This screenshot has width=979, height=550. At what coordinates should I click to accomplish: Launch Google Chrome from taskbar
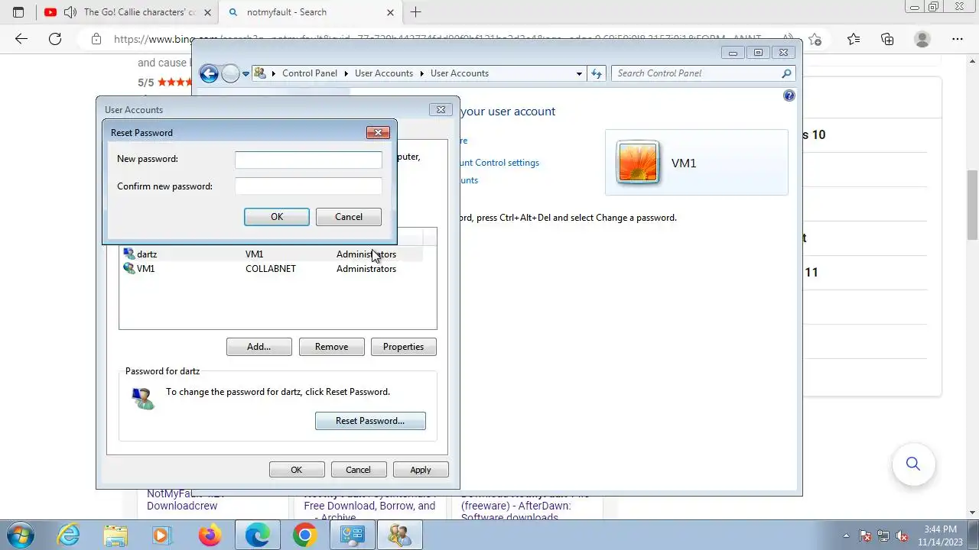coord(304,535)
